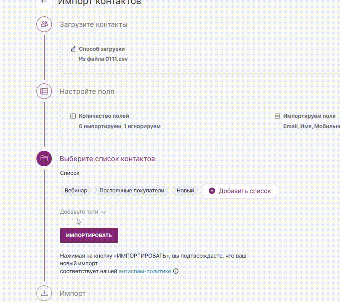The height and width of the screenshot is (303, 340).
Task: Select the Новый list chip
Action: [185, 191]
